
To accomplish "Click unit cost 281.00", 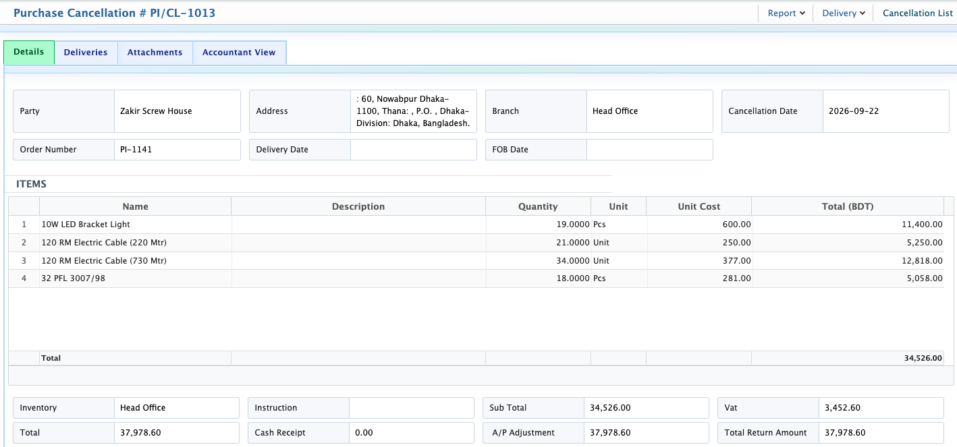I will point(737,278).
